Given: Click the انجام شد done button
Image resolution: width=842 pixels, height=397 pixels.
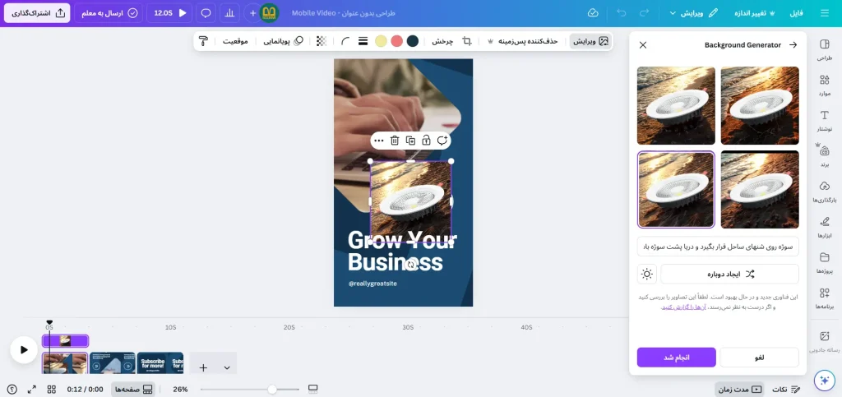Looking at the screenshot, I should click(676, 358).
